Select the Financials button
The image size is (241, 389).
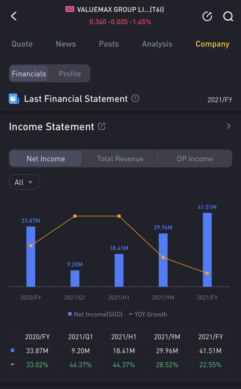click(x=29, y=74)
